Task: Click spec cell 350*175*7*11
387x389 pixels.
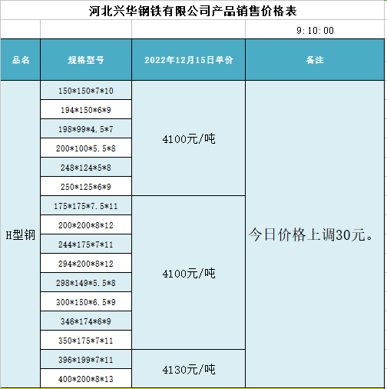Action: click(86, 341)
